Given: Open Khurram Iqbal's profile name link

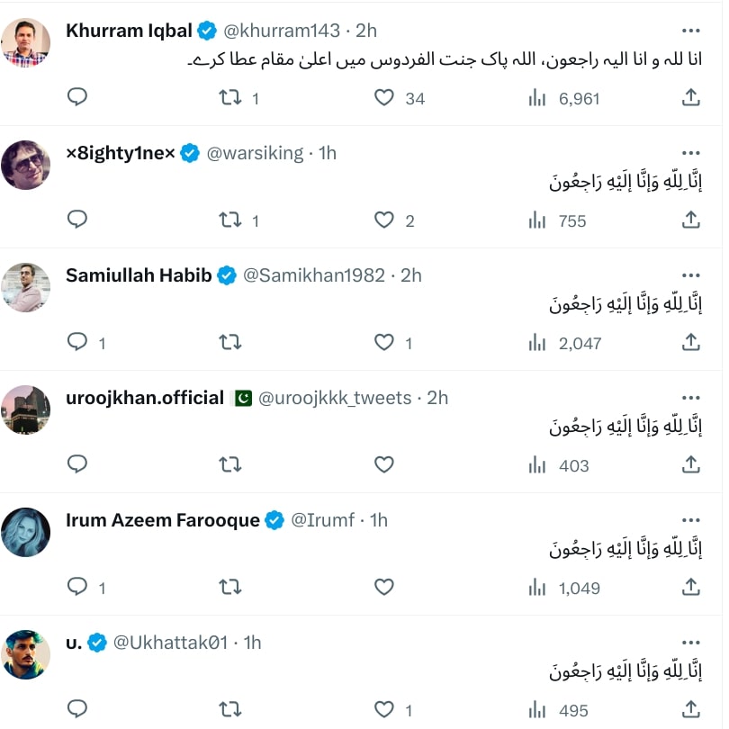Looking at the screenshot, I should point(130,31).
